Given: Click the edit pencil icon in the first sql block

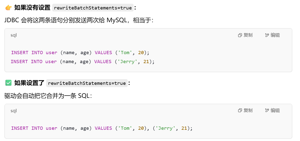Looking at the screenshot, I should 267,35.
